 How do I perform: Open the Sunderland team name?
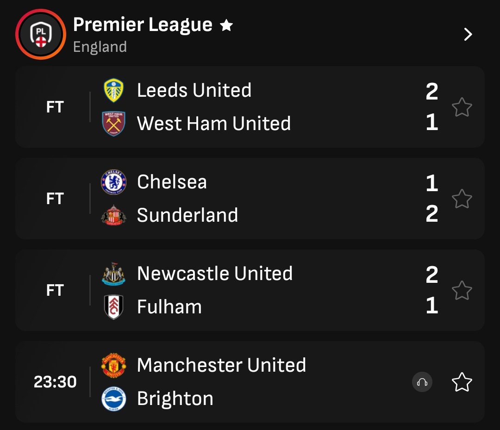(x=187, y=215)
